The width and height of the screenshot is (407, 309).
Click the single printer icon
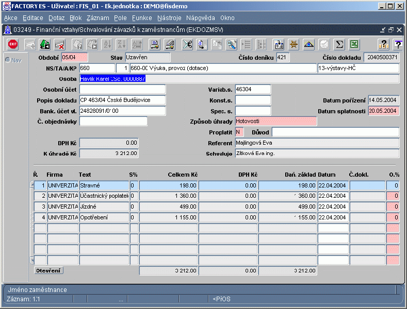[154, 44]
